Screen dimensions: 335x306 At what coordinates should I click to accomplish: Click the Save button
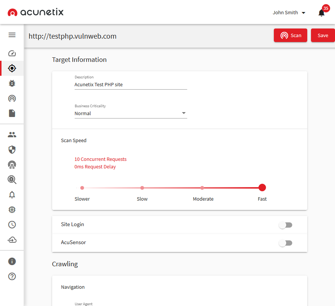(x=323, y=35)
